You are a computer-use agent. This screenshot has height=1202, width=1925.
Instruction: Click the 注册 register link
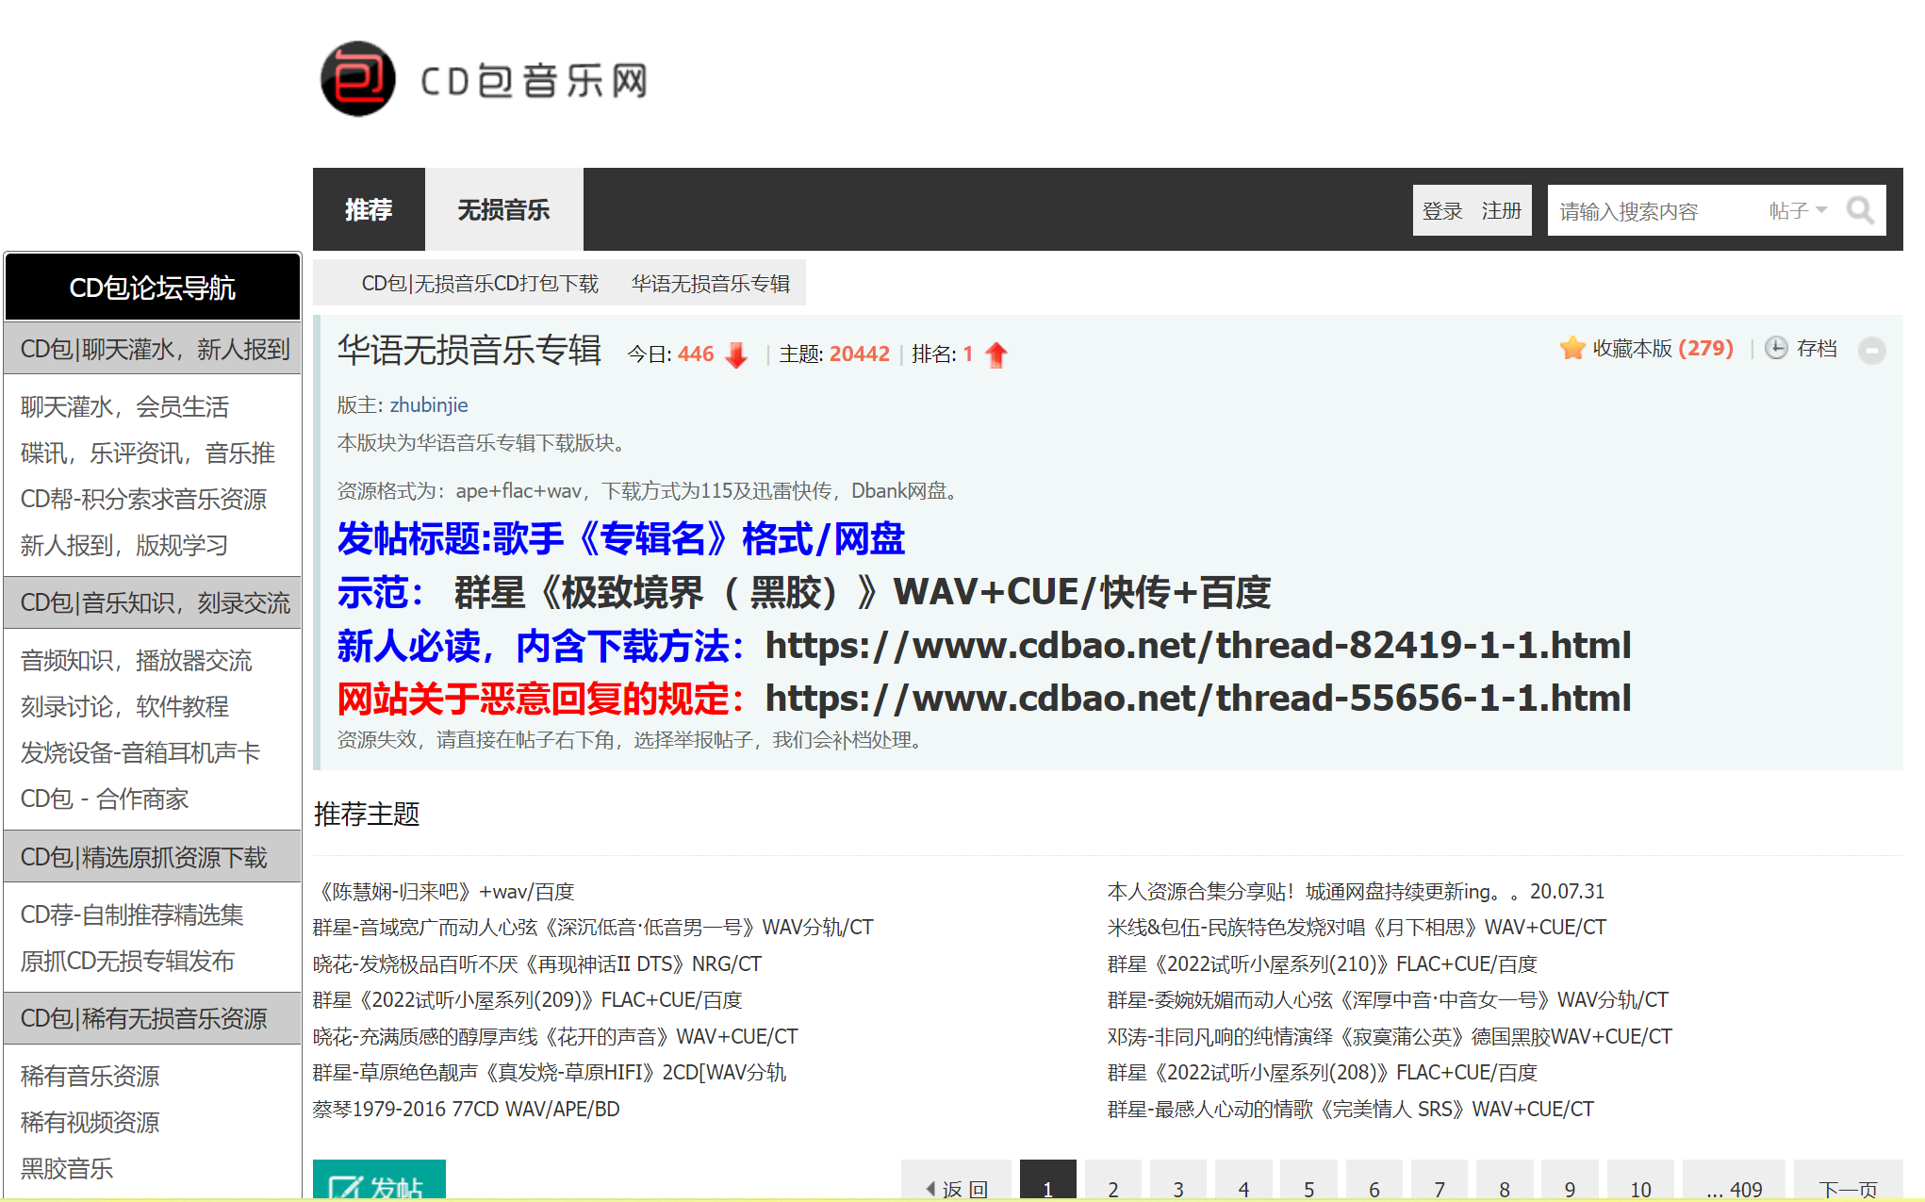pos(1501,210)
